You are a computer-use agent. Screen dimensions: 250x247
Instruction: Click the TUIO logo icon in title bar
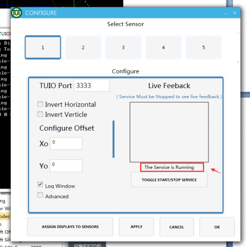click(x=16, y=13)
